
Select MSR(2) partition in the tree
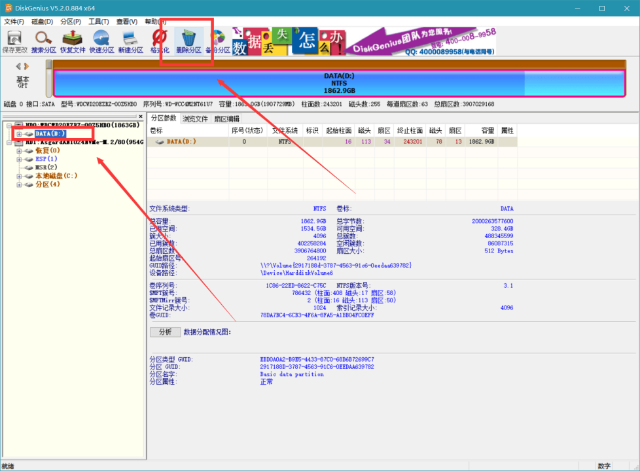point(46,167)
